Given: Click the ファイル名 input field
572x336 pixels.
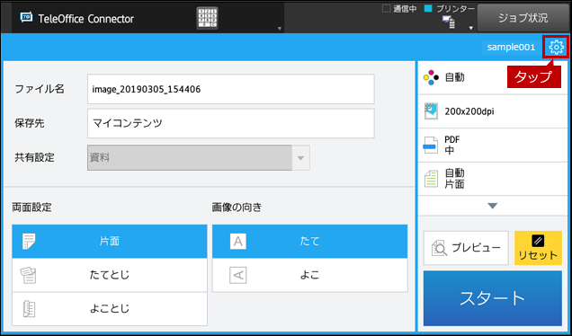Looking at the screenshot, I should click(x=231, y=89).
